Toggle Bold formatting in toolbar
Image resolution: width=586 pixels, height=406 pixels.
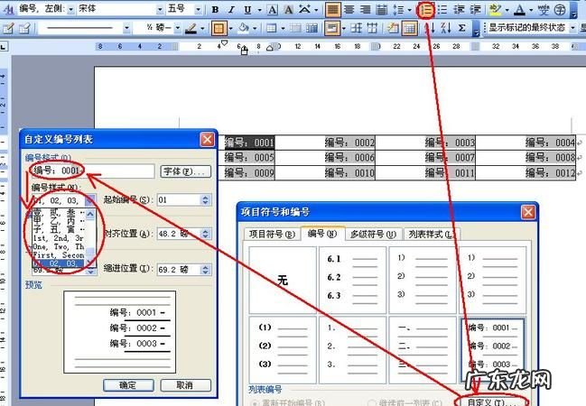[x=216, y=9]
